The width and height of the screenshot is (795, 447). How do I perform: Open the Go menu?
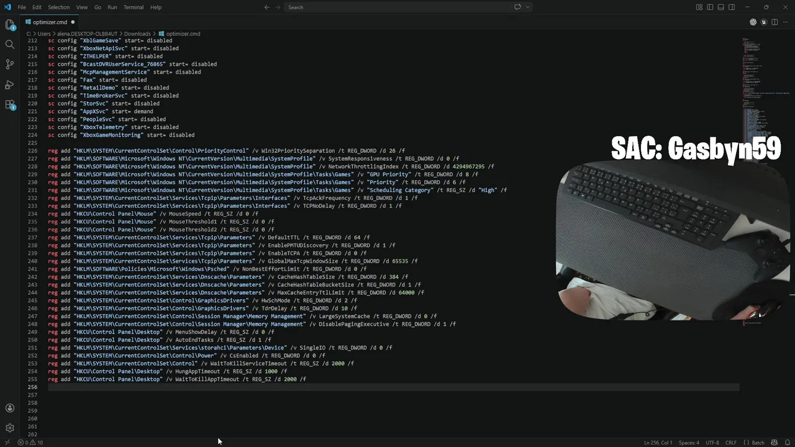pyautogui.click(x=98, y=7)
